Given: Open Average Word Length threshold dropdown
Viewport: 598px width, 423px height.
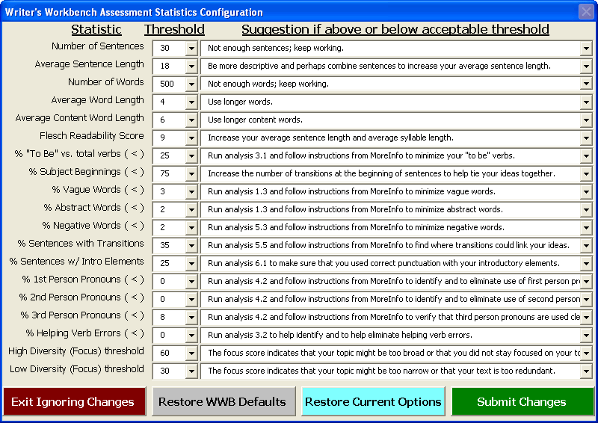Looking at the screenshot, I should [x=191, y=102].
